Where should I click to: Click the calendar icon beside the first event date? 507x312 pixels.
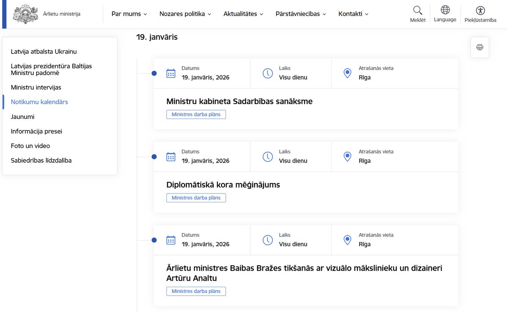click(171, 73)
